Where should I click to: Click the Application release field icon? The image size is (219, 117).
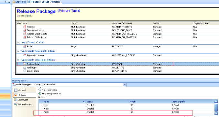click(x=25, y=55)
